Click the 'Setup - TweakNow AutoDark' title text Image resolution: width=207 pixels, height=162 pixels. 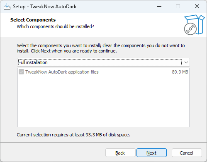tap(44, 7)
